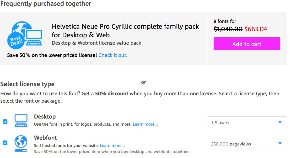
Task: Click the Desktop license heading
Action: pos(45,117)
